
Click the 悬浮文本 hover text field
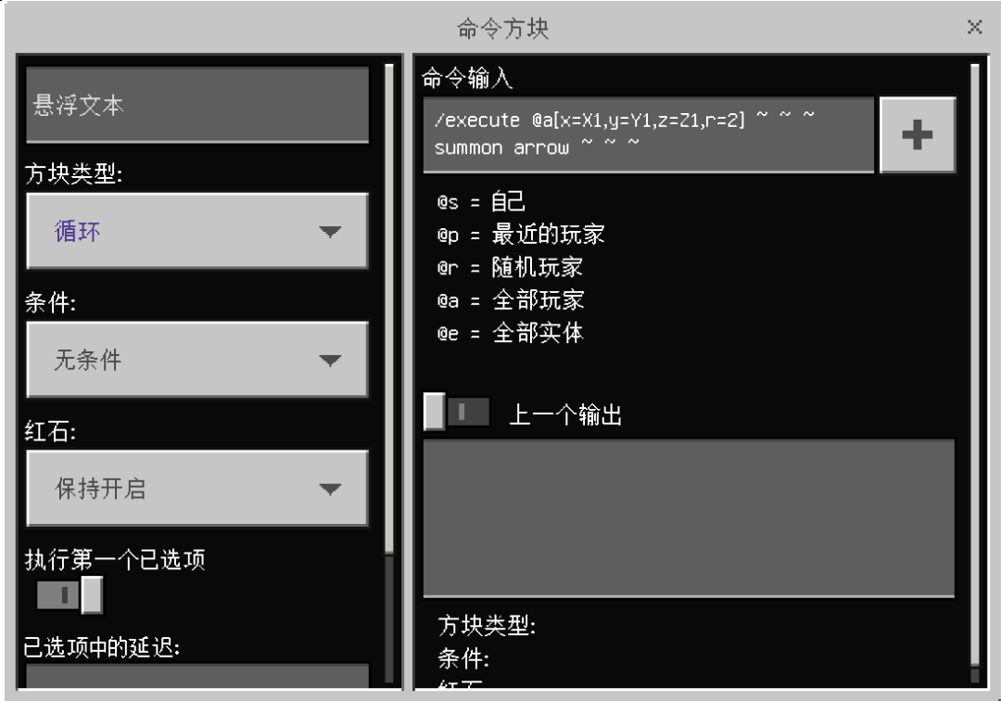197,105
